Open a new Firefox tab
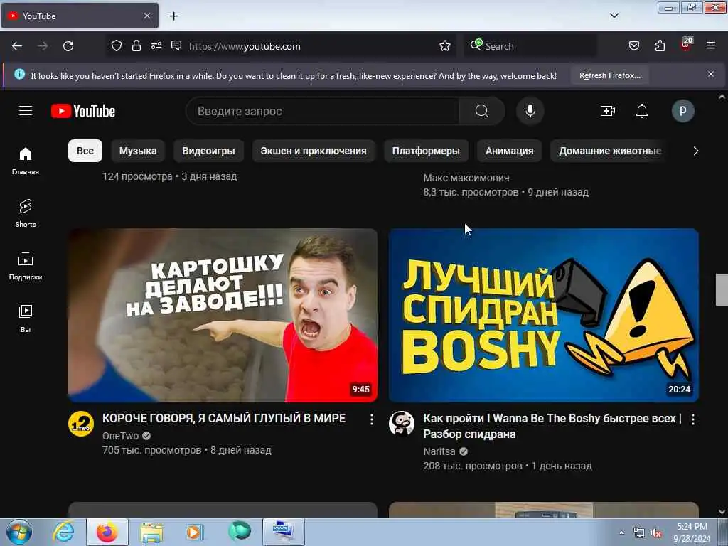Screen dimensions: 728x546 tap(173, 16)
